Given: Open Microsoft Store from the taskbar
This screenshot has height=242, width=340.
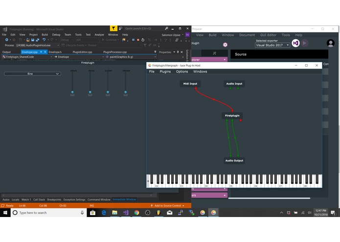Looking at the screenshot, I should click(92, 213).
